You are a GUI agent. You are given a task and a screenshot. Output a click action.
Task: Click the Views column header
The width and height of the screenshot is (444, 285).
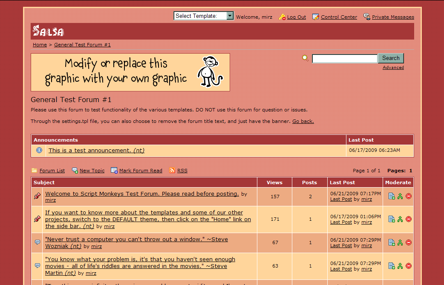(x=274, y=182)
